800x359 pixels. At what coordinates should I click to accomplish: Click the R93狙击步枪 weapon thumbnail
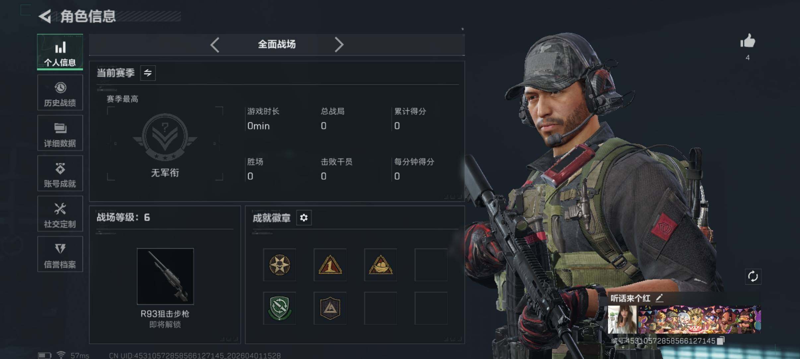click(x=165, y=276)
